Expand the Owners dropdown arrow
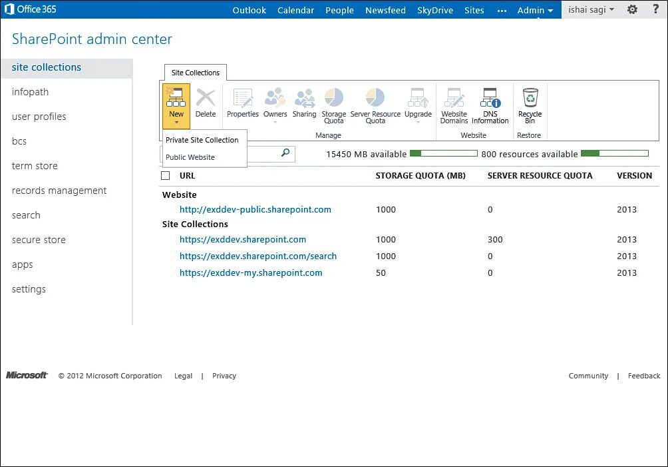The image size is (668, 467). [x=275, y=123]
